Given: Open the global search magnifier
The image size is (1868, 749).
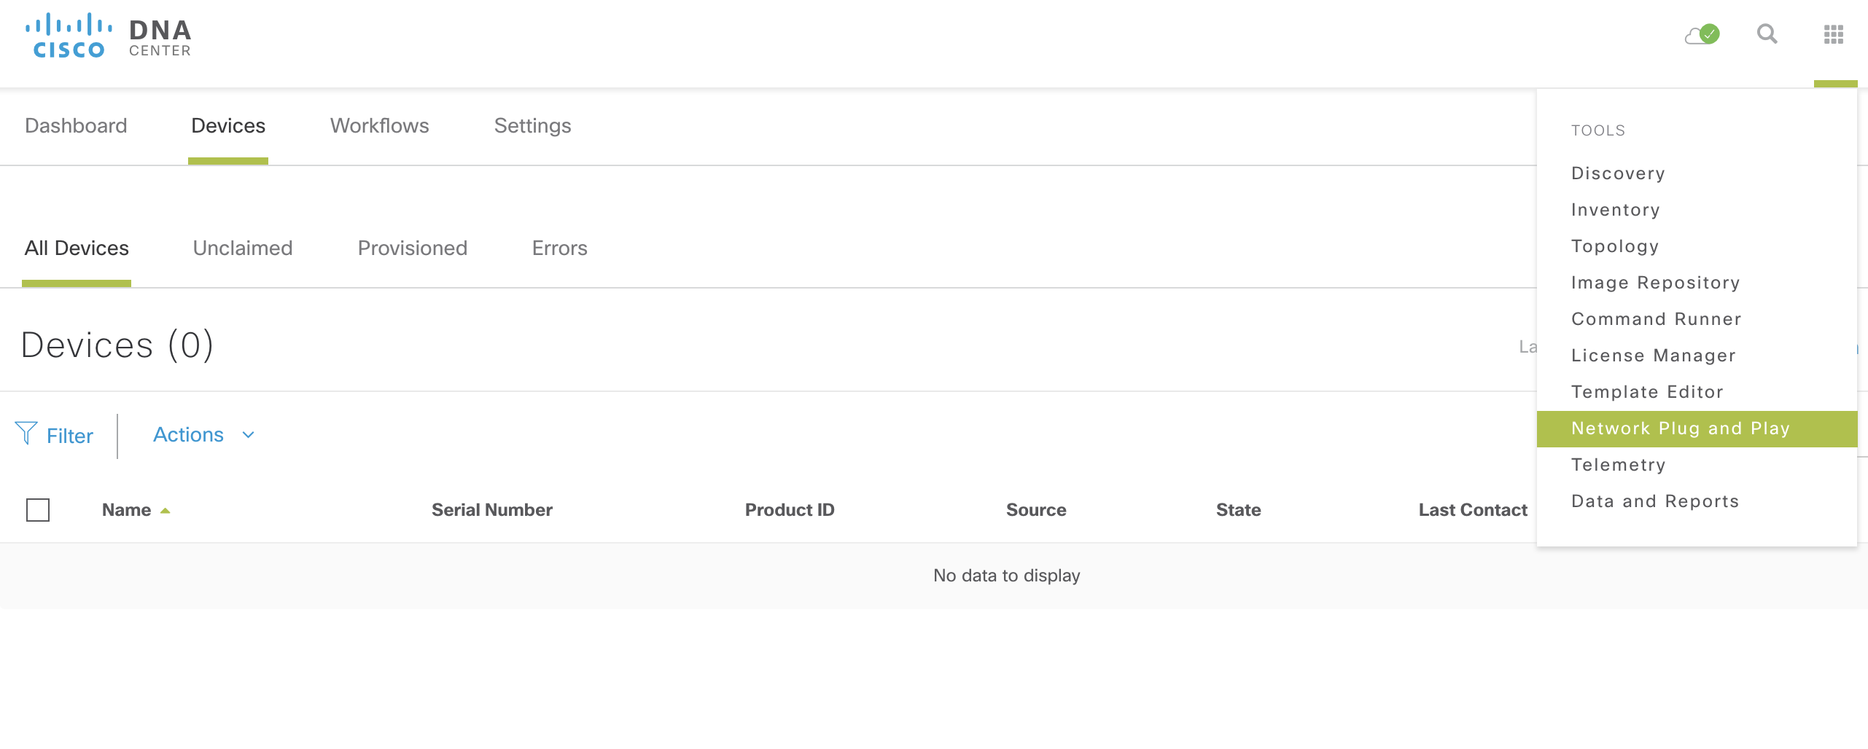Looking at the screenshot, I should (x=1767, y=34).
